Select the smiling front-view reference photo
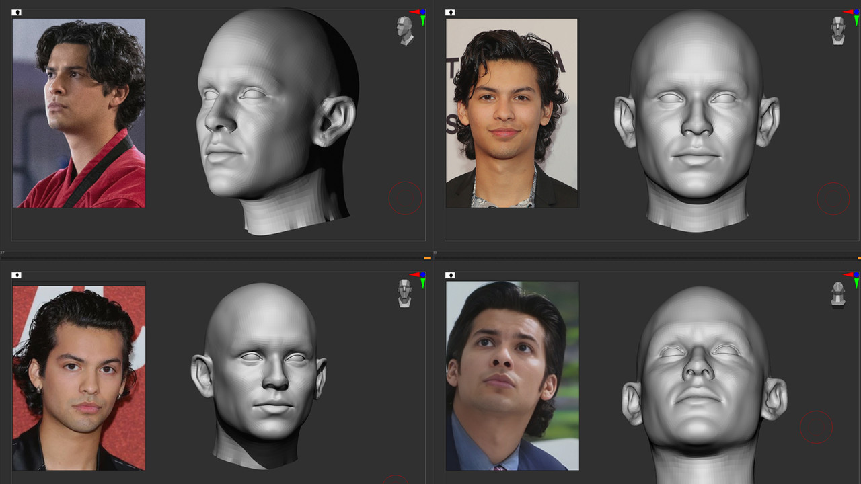 512,113
